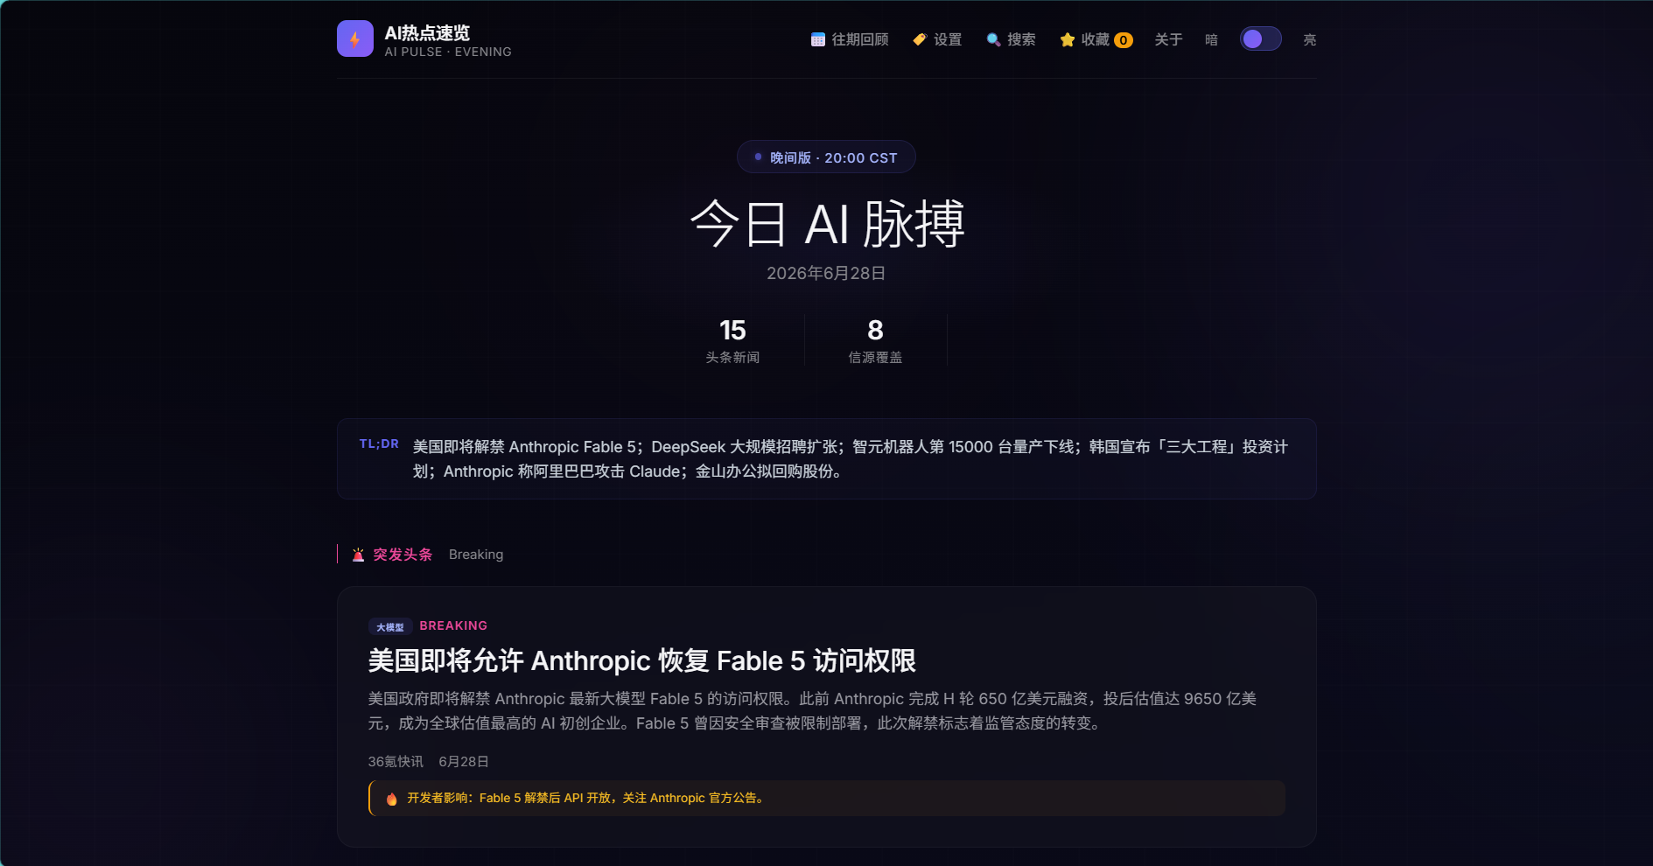
Task: Click the lightning bolt app logo
Action: [355, 38]
